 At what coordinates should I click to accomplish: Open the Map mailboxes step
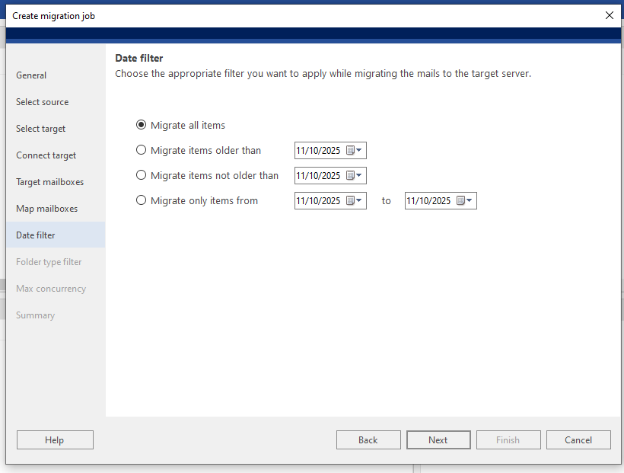click(x=46, y=209)
